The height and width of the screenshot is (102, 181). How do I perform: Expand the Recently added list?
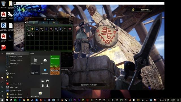(8, 67)
